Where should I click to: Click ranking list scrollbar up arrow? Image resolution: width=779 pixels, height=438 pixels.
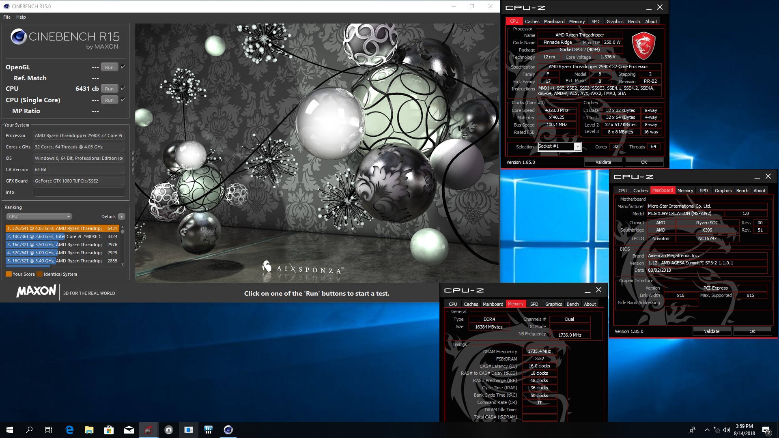tap(123, 227)
